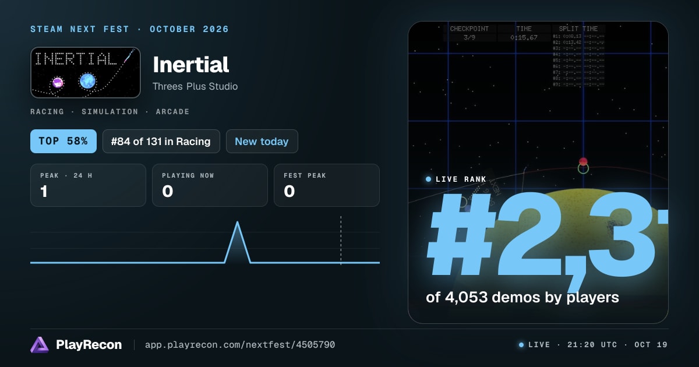The image size is (699, 367).
Task: Click the PlayRecon triangle logo icon
Action: 40,345
